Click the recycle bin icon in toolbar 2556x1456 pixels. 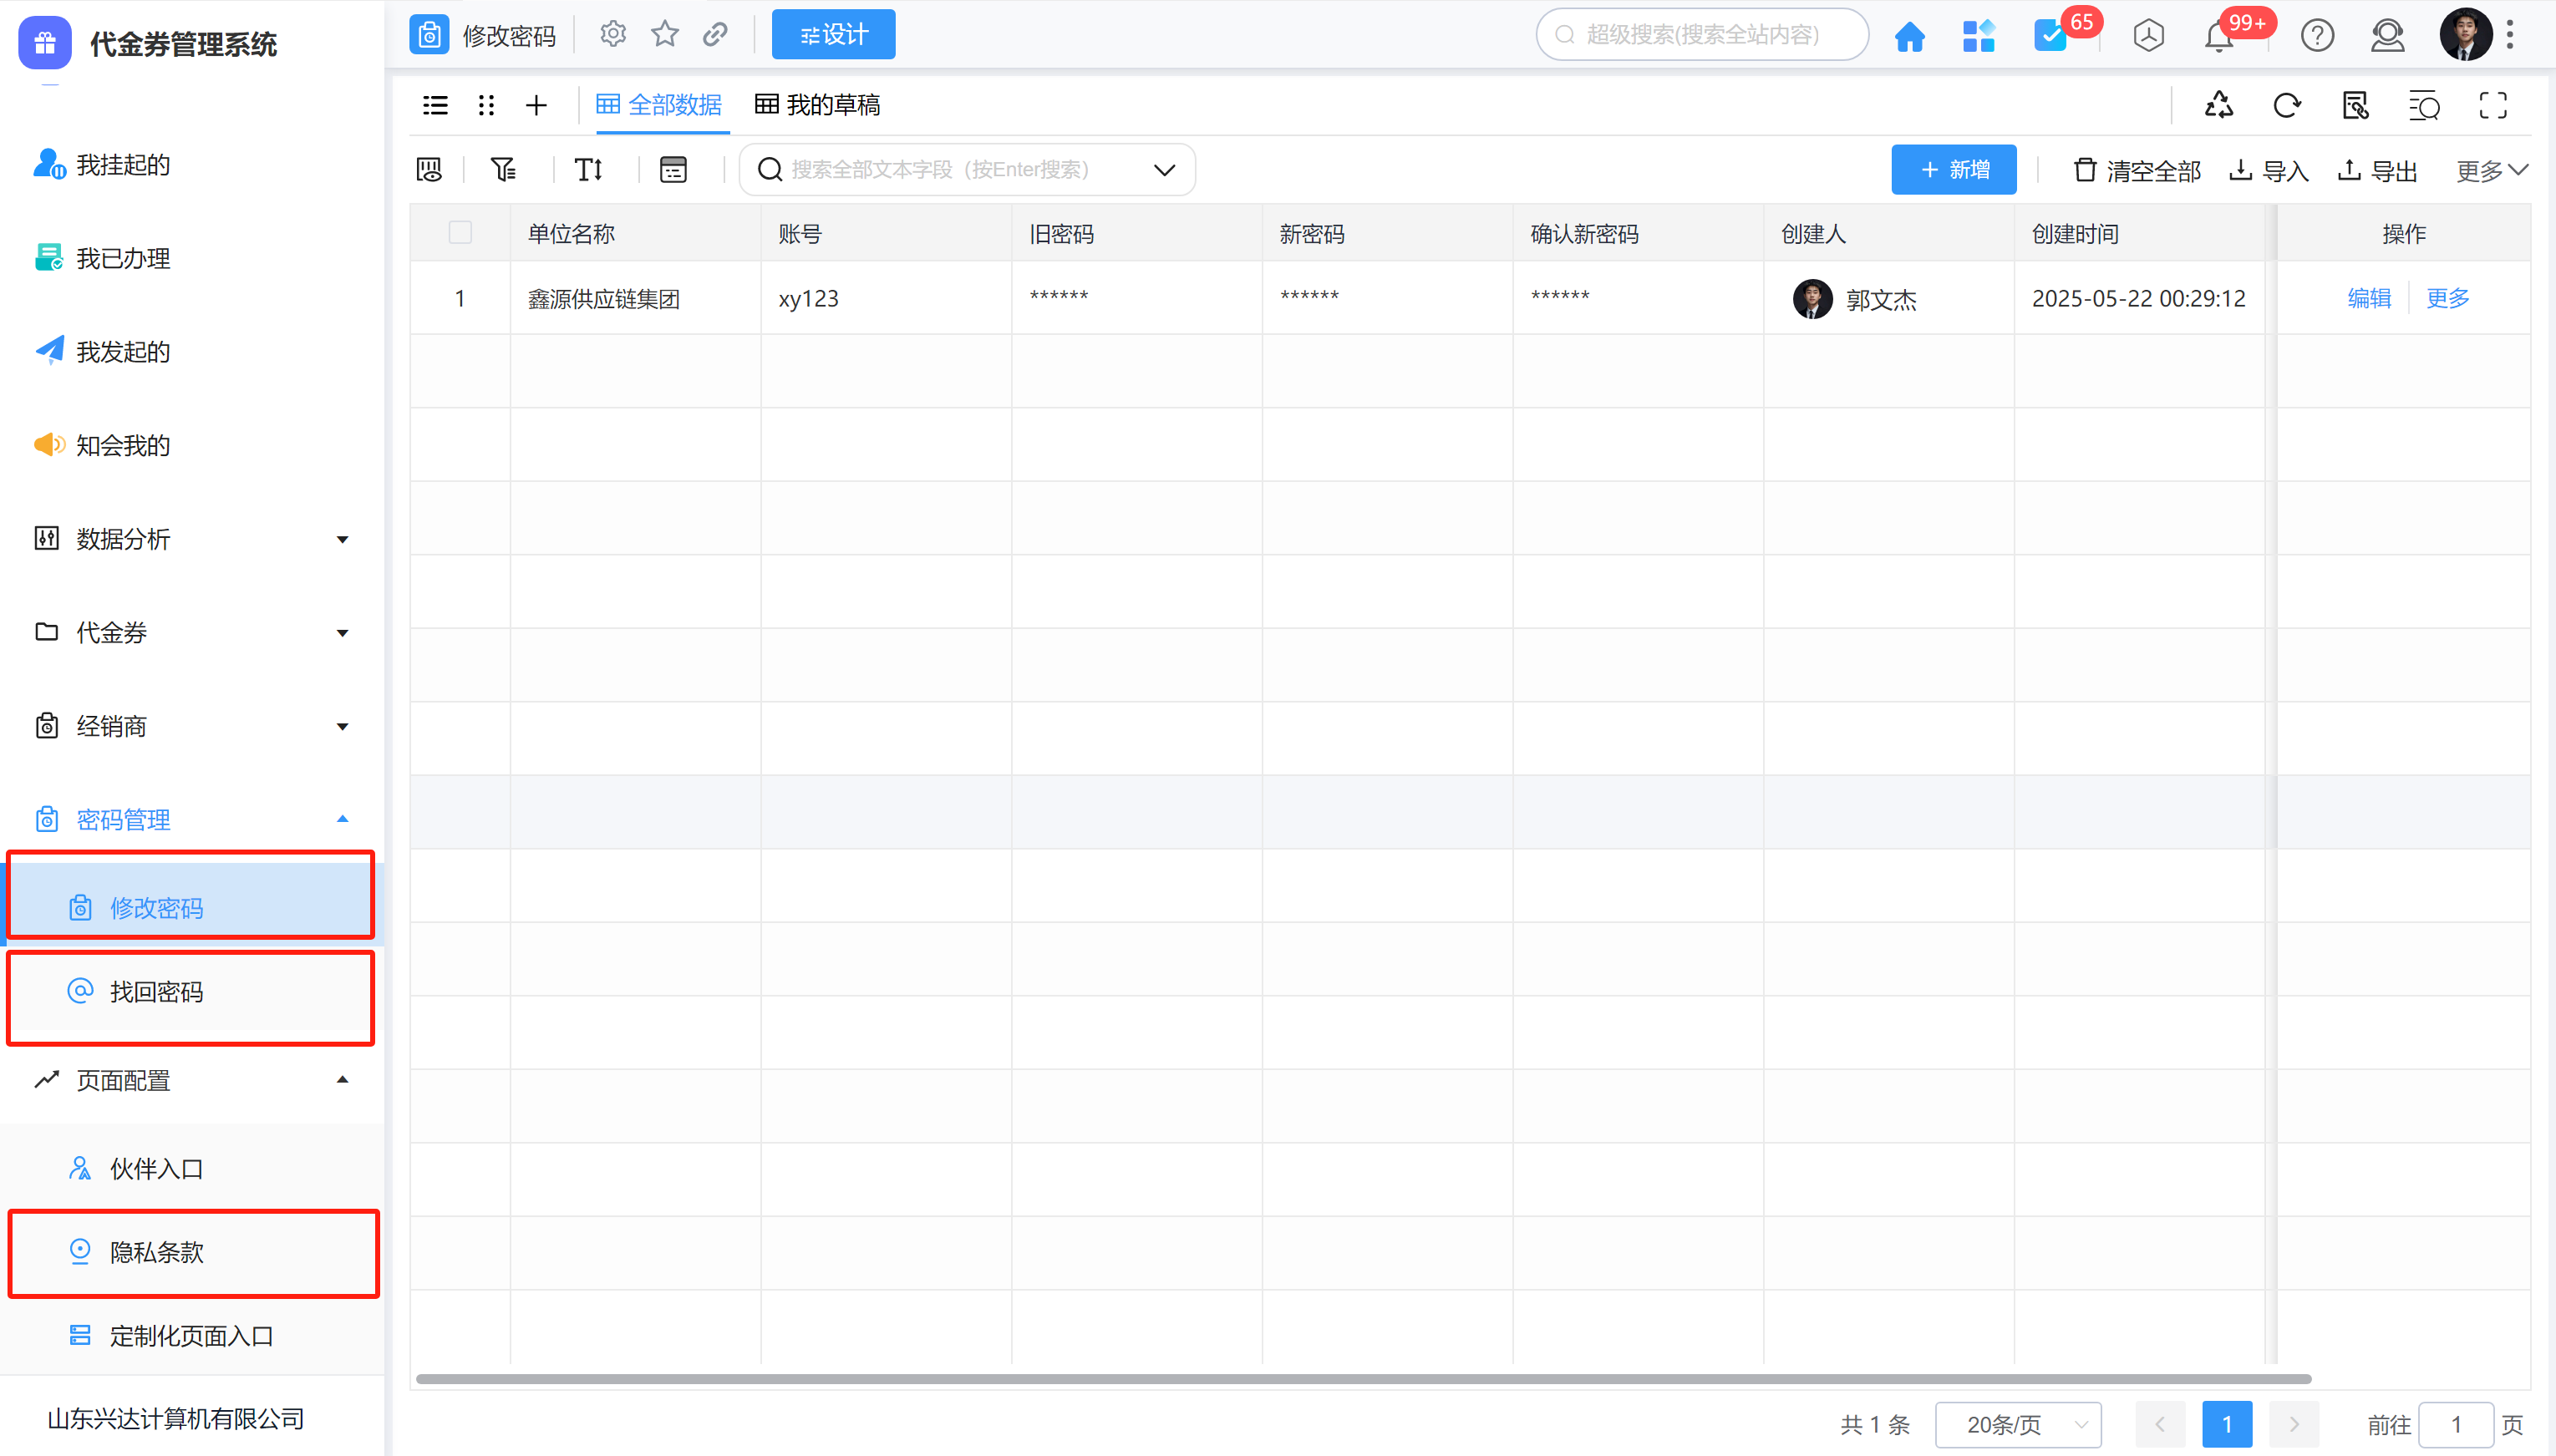pyautogui.click(x=2219, y=105)
